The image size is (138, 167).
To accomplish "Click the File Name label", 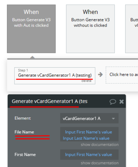I will (x=24, y=132).
